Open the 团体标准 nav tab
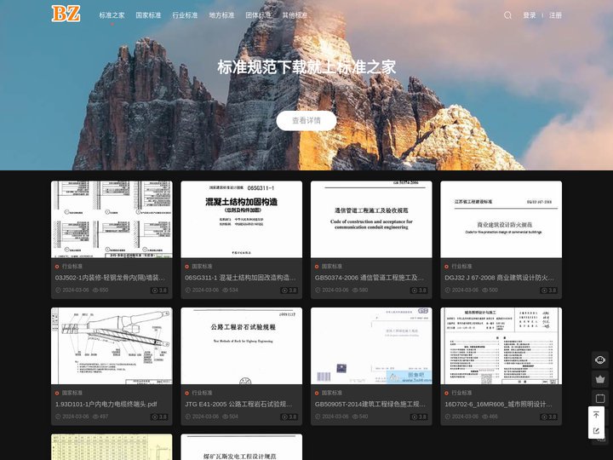Screen dimensions: 613x460 click(258, 15)
